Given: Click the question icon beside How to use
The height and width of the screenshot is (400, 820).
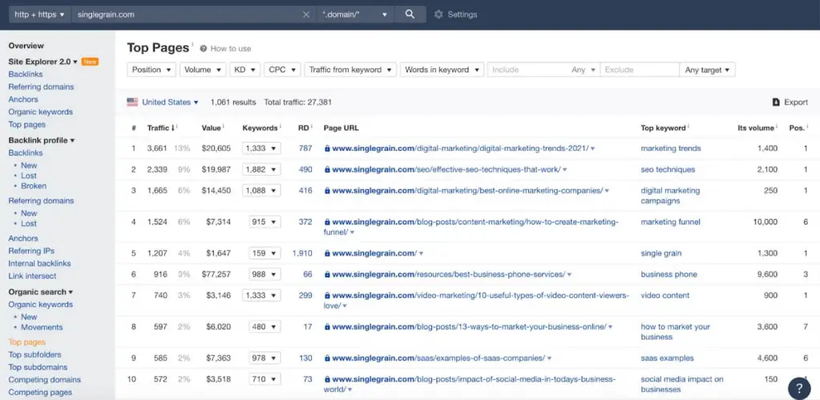Looking at the screenshot, I should [x=204, y=49].
